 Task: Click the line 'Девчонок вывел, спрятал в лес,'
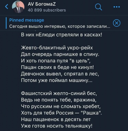click(x=60, y=74)
